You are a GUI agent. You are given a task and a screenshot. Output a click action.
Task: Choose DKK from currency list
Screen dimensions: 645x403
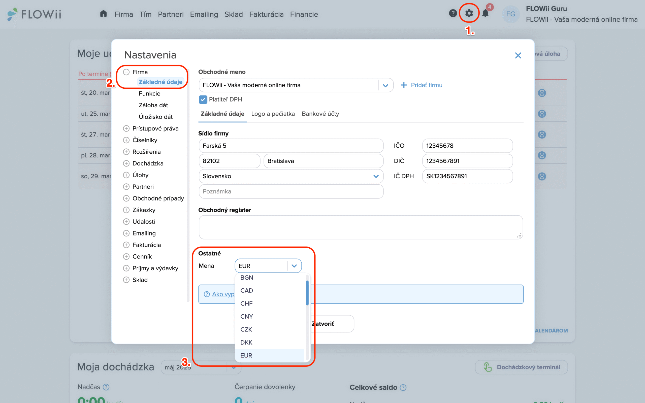coord(269,343)
